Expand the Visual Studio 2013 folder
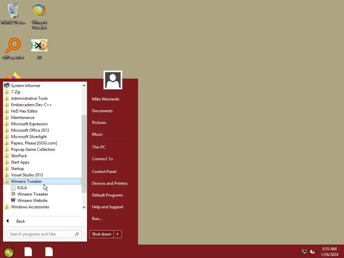This screenshot has width=344, height=258. (x=42, y=175)
